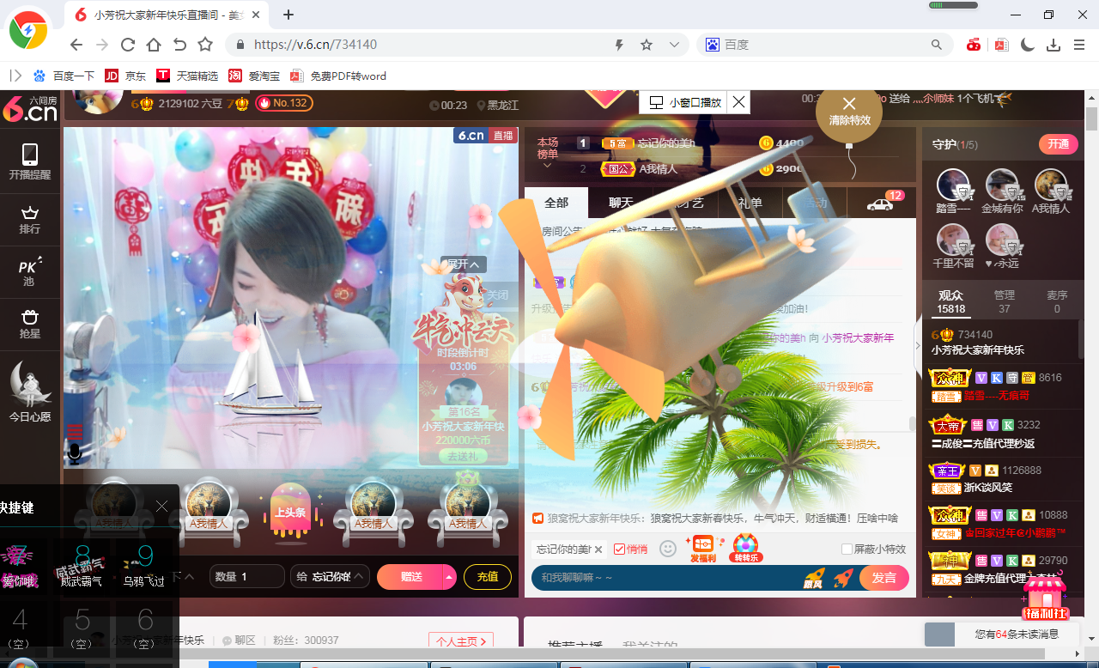
Task: Click 开通 guardian button
Action: point(1058,144)
